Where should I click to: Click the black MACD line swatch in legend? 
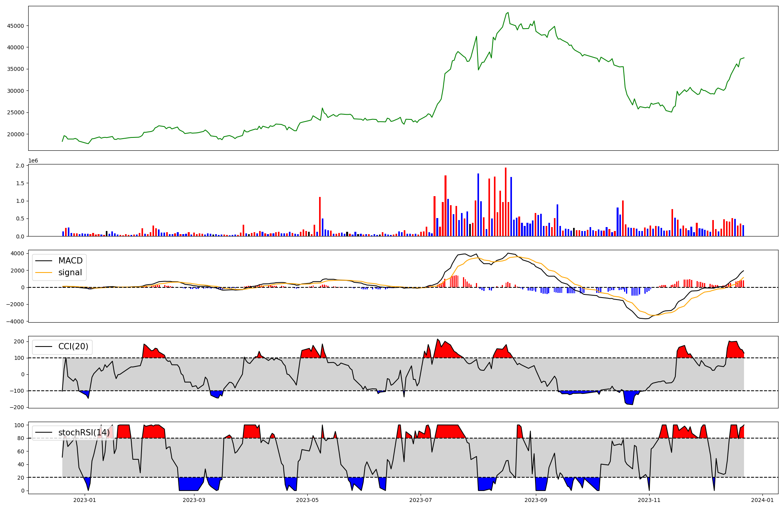click(44, 261)
